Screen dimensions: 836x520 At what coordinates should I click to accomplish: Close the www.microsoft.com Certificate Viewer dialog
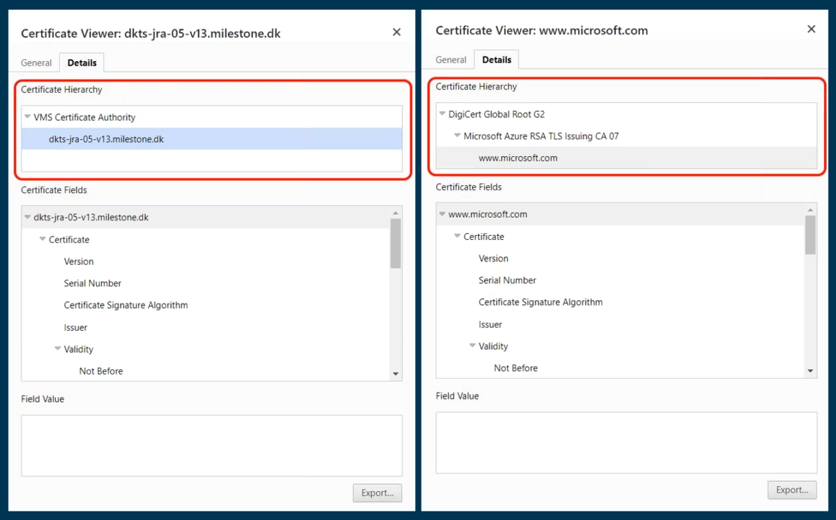point(811,29)
